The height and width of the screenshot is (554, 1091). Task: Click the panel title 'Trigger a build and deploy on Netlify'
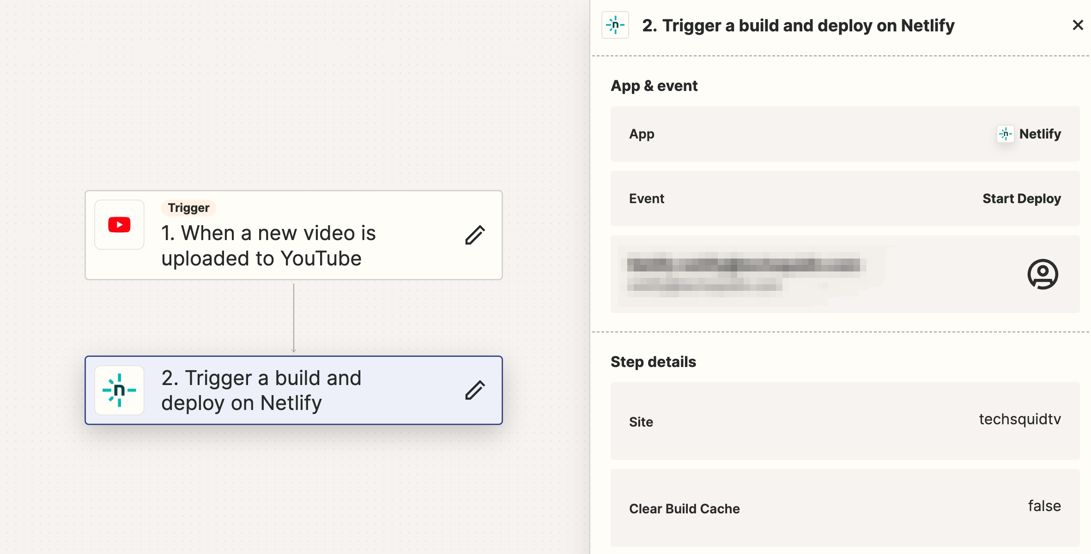[x=798, y=25]
